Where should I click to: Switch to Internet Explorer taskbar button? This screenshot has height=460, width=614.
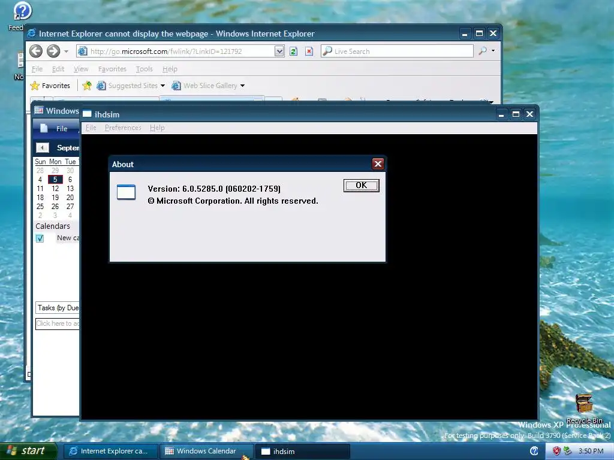click(x=111, y=452)
